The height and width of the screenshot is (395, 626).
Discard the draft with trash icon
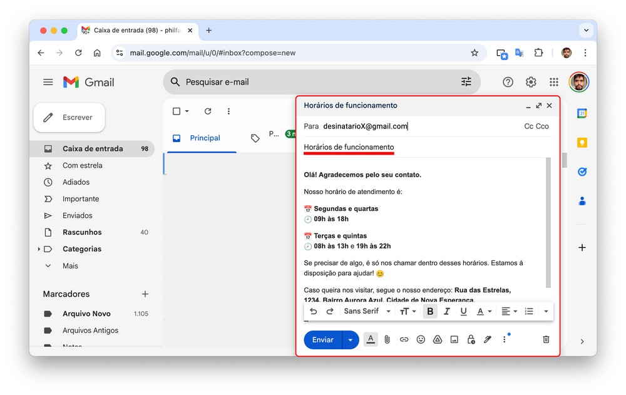click(546, 339)
